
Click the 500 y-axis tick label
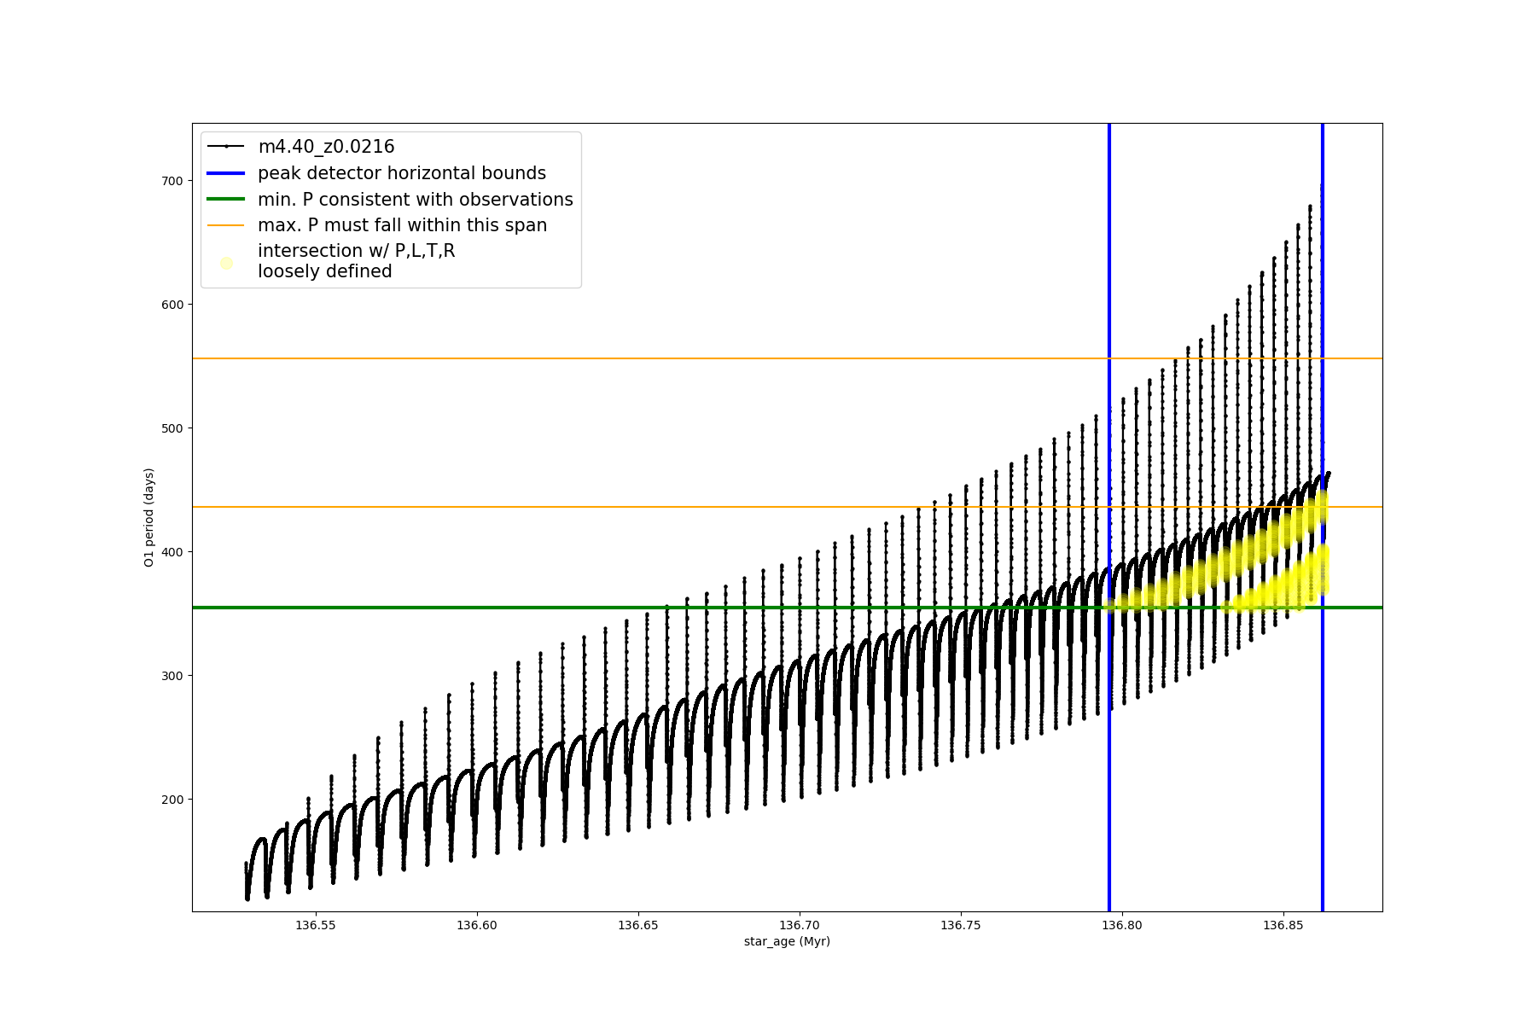pyautogui.click(x=172, y=428)
